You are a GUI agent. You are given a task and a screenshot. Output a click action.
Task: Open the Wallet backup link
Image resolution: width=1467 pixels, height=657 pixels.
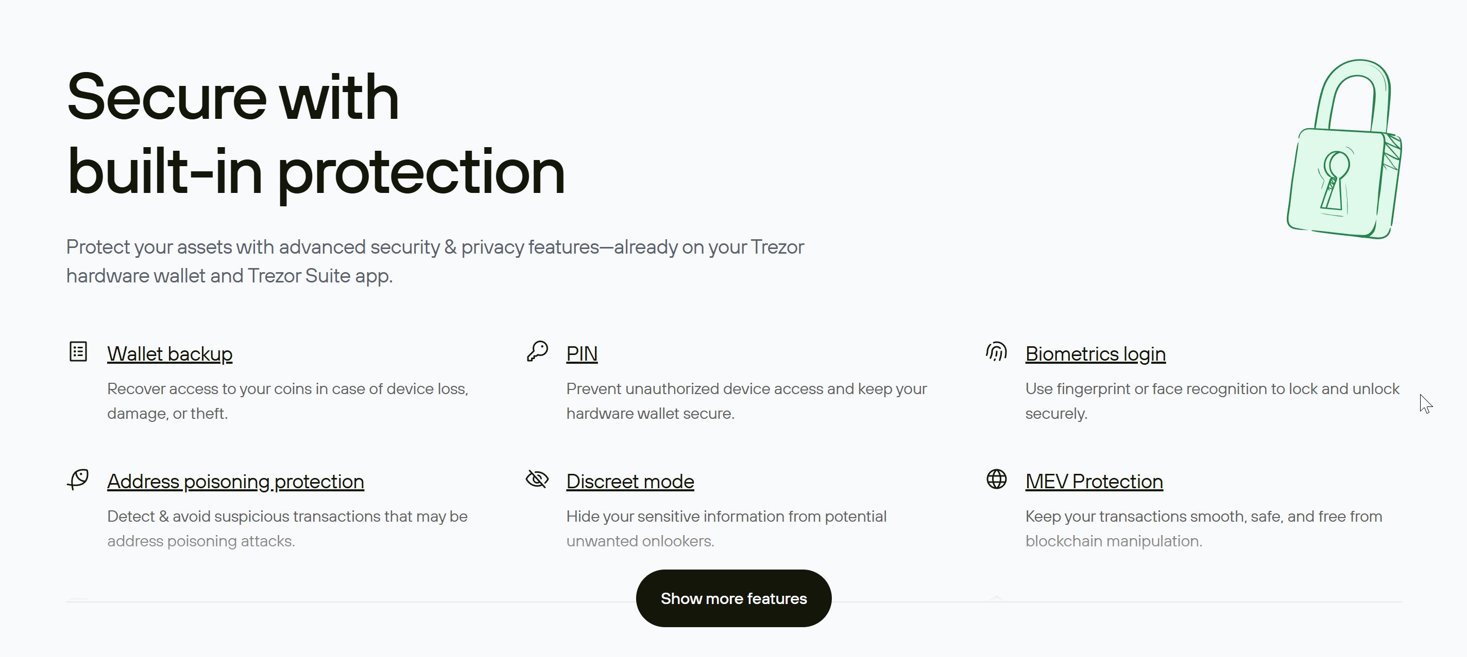[169, 354]
